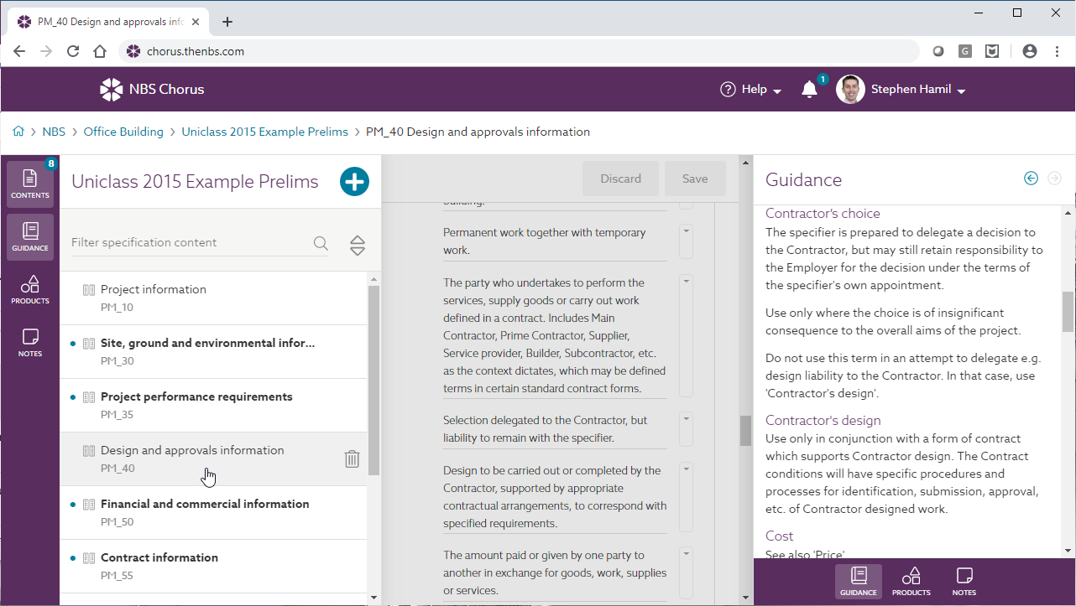Open dropdown beside 'Permanent work together' clause
Screen dimensions: 1076x606
[686, 241]
